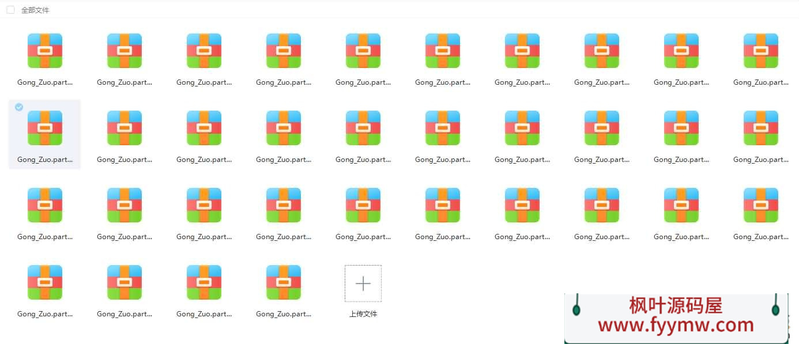Tick the select-all checkbox beside 全部文件
Viewport: 799px width, 344px height.
coord(10,10)
